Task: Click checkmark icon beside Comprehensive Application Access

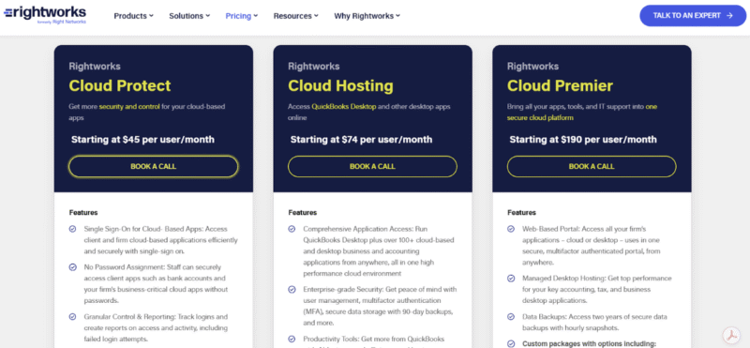Action: (x=292, y=229)
